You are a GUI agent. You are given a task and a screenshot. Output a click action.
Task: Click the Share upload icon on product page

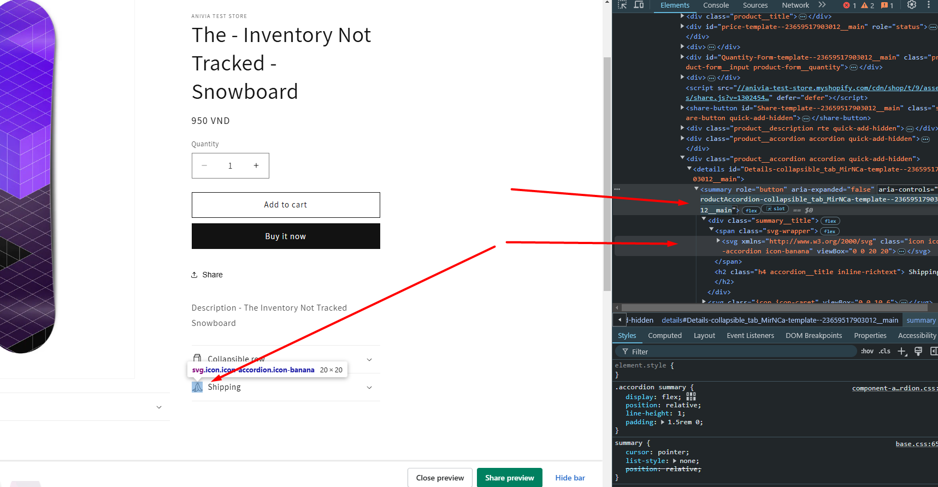(x=194, y=275)
